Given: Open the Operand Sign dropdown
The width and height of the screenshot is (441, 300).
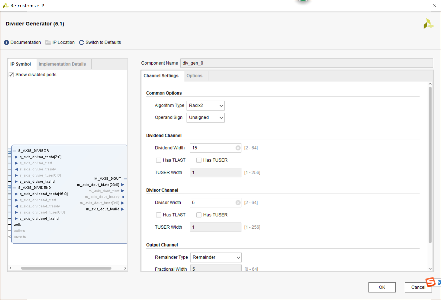Looking at the screenshot, I should [205, 117].
